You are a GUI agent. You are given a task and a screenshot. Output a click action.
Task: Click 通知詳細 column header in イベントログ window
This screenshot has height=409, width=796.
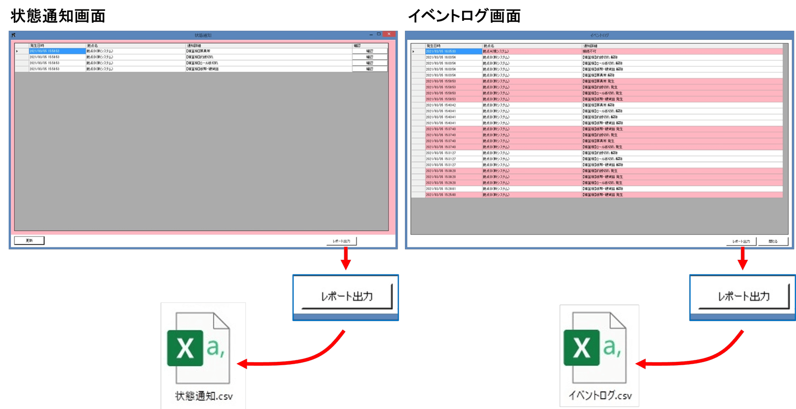[682, 46]
